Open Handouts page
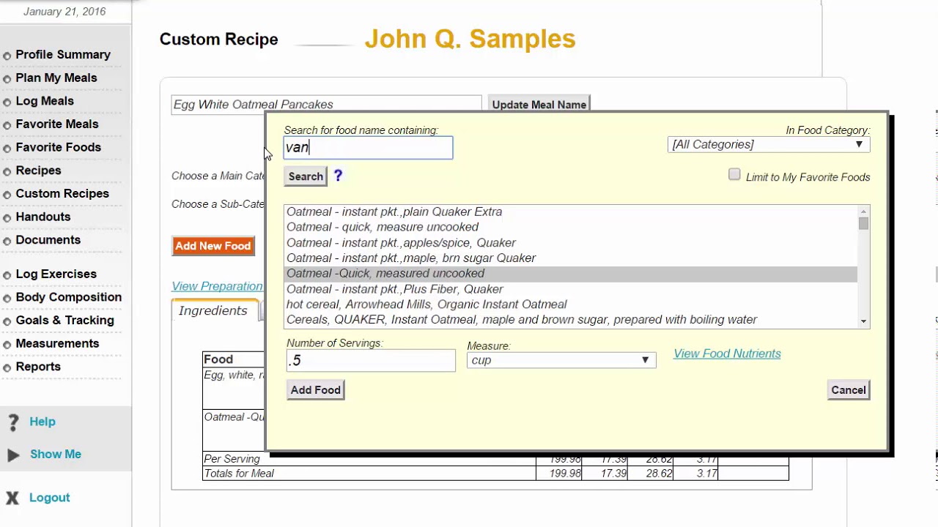This screenshot has width=938, height=527. tap(43, 217)
